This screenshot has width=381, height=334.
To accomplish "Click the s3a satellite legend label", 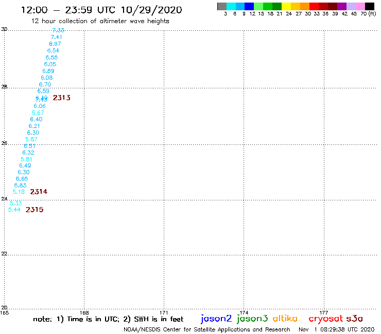I will point(355,319).
